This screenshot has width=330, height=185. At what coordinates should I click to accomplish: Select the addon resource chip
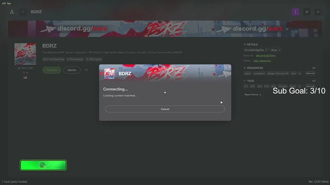coord(247,73)
